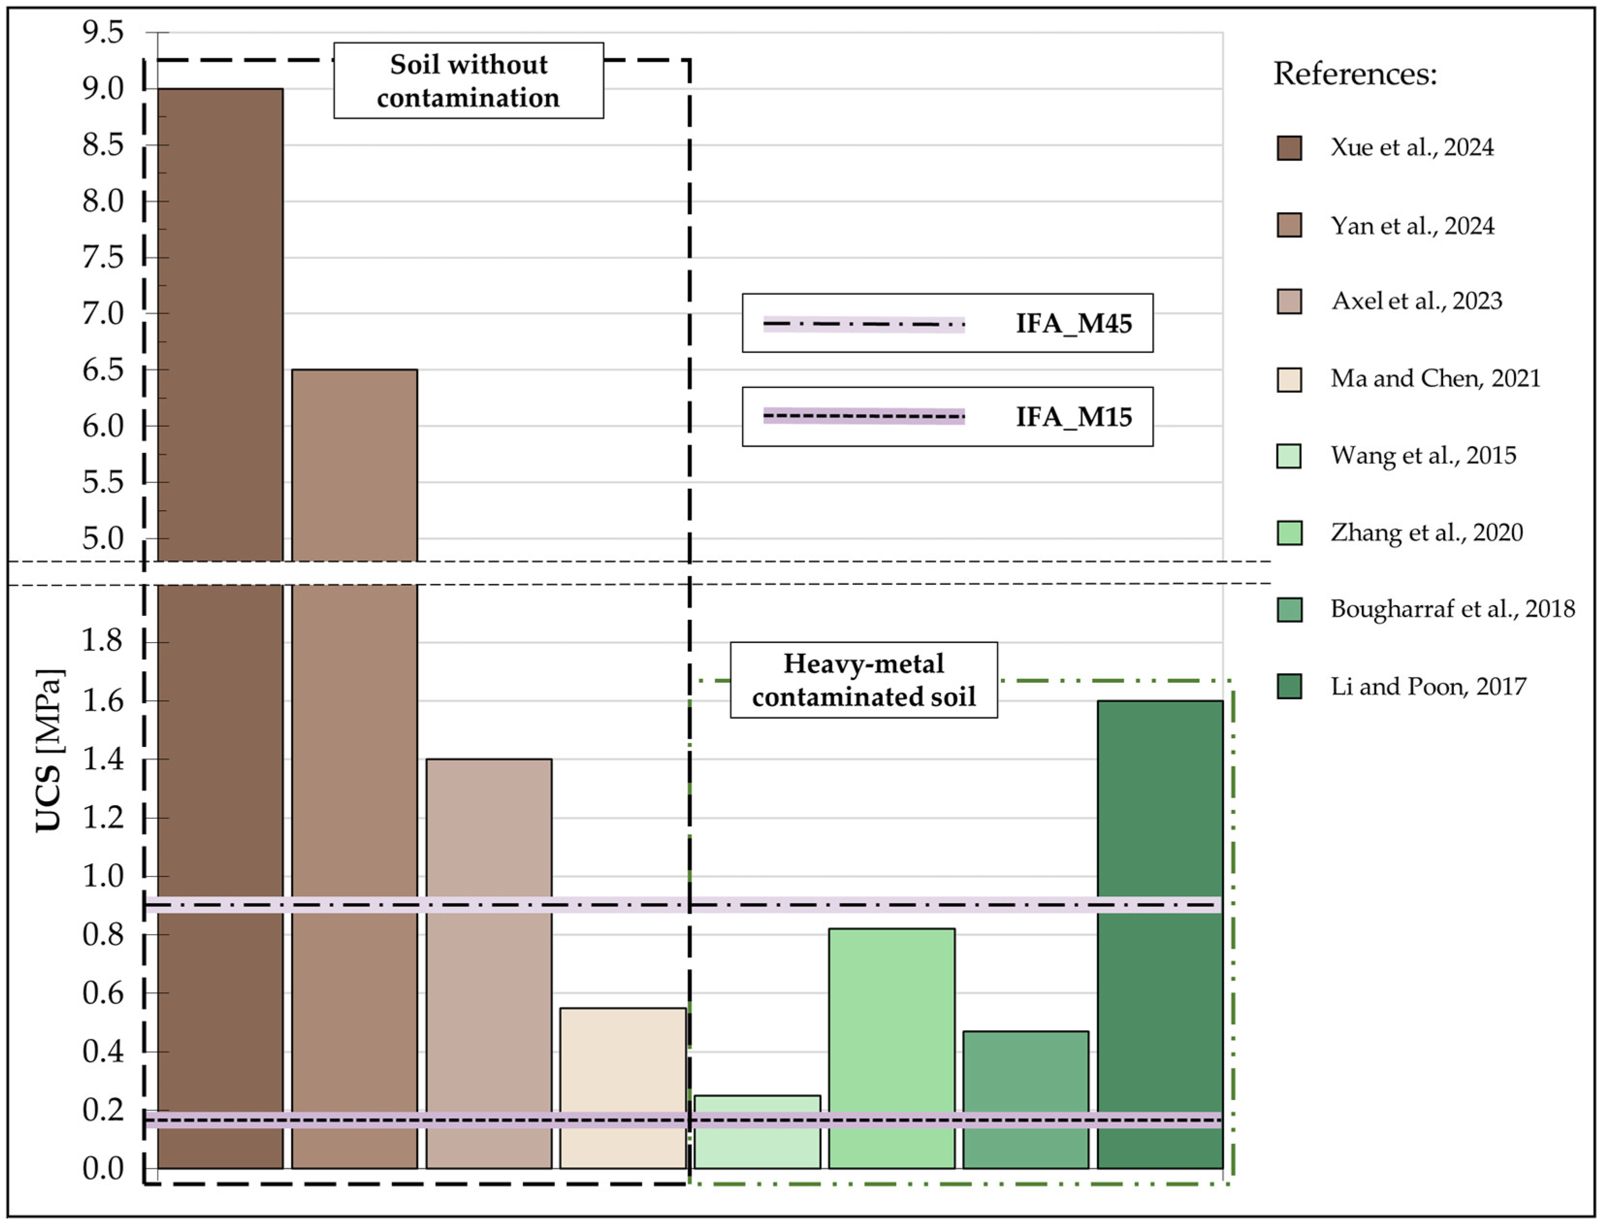Image resolution: width=1603 pixels, height=1228 pixels.
Task: Click the Xue et al., 2024 reference text
Action: (1411, 147)
